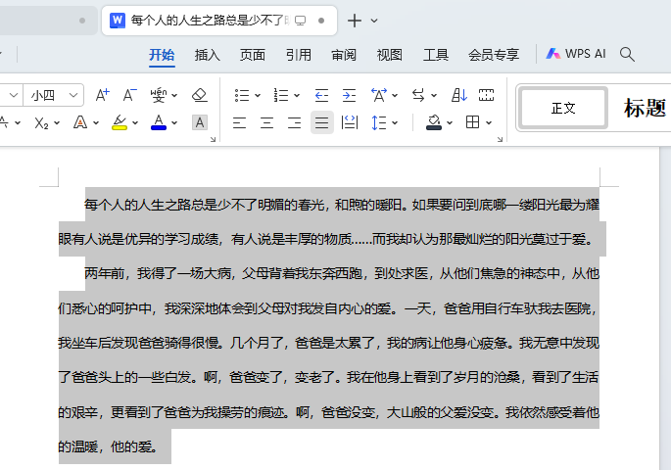The image size is (671, 470).
Task: Open a new tab with plus button
Action: click(x=355, y=21)
